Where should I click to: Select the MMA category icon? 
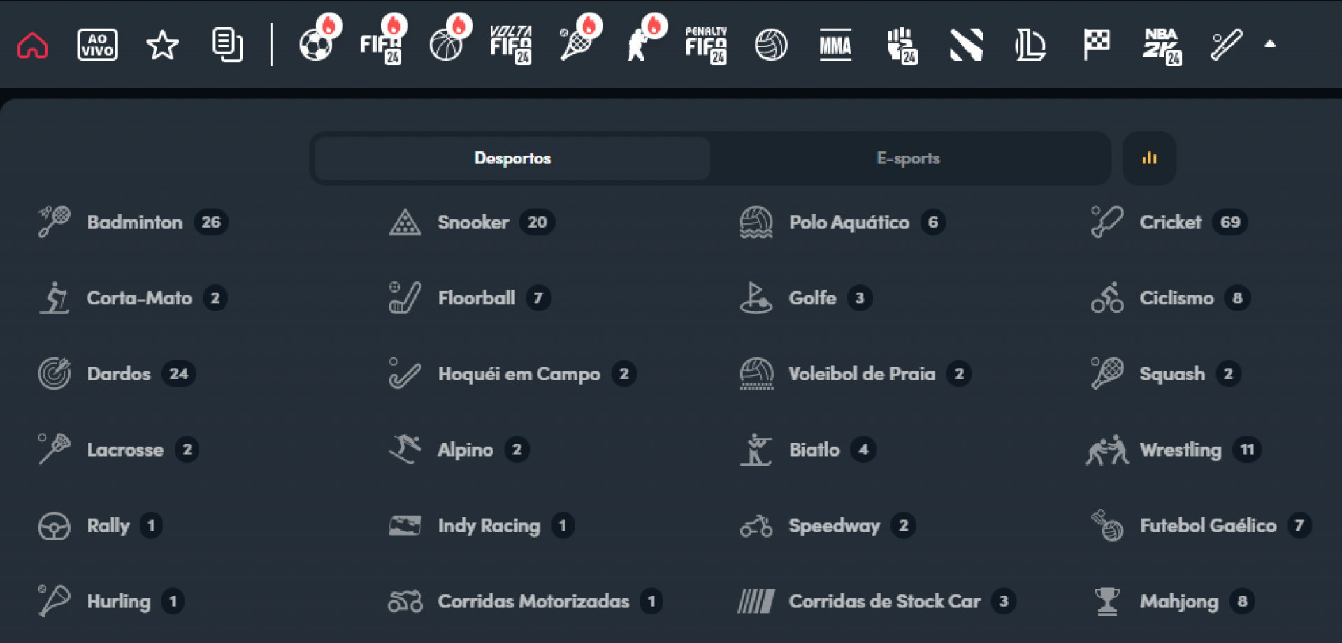tap(835, 45)
